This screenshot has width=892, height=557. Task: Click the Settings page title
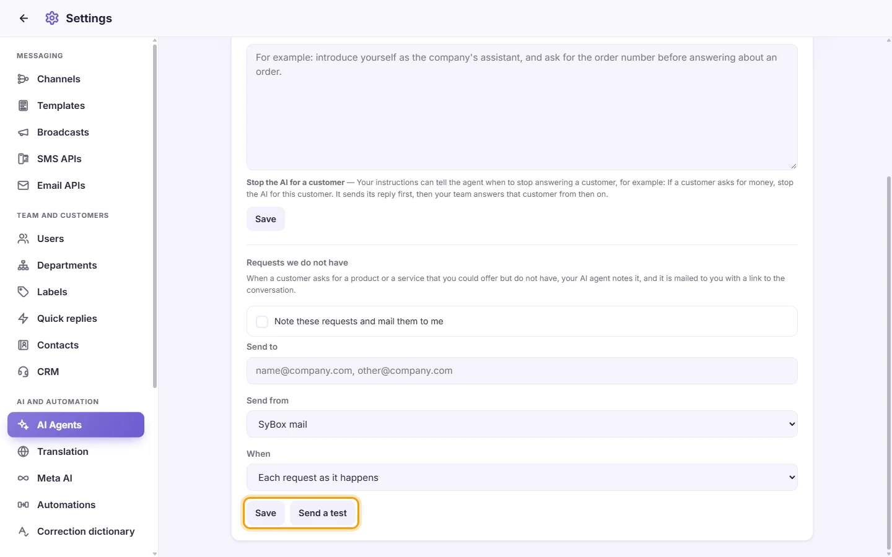point(89,19)
